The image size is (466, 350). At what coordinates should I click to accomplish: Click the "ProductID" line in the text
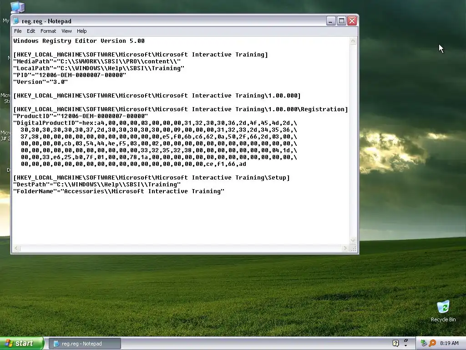point(81,116)
